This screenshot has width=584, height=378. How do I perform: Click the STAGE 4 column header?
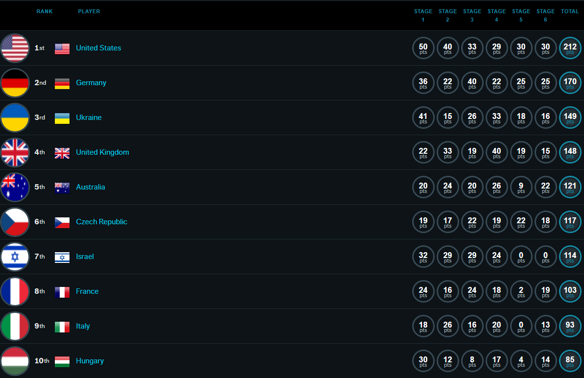pyautogui.click(x=496, y=15)
